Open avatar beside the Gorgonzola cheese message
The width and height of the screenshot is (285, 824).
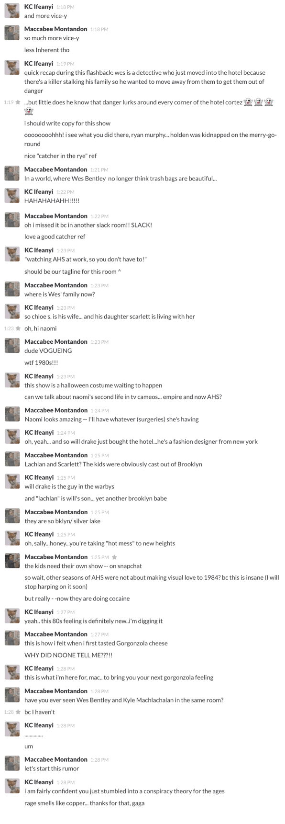coord(12,638)
